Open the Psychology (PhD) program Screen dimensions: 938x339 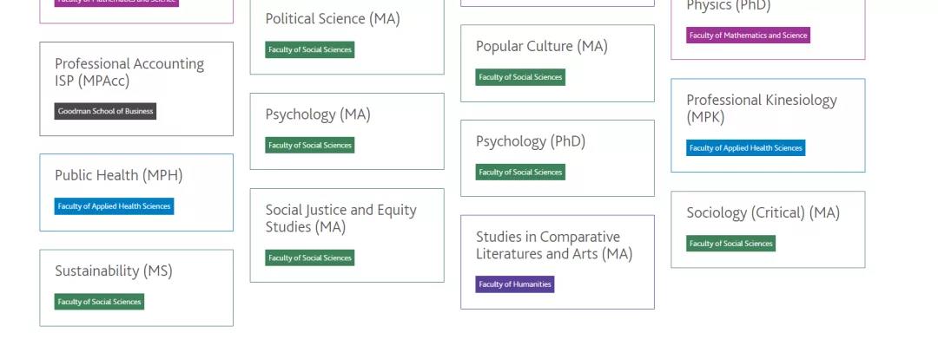[x=558, y=158]
